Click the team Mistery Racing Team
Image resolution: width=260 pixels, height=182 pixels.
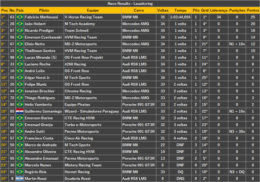coord(83,165)
